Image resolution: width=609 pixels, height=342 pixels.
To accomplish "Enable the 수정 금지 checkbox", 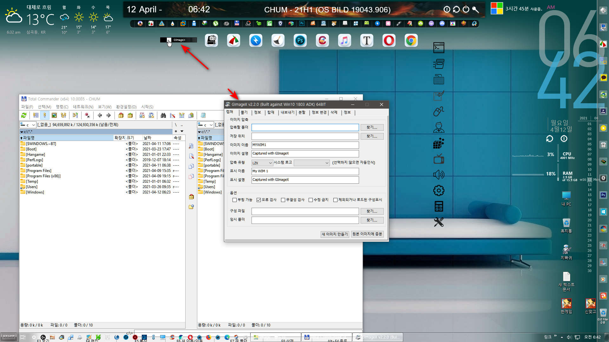I will pos(311,200).
